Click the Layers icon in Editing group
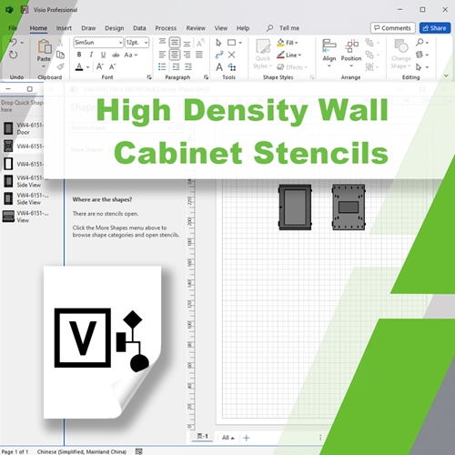 [420, 55]
